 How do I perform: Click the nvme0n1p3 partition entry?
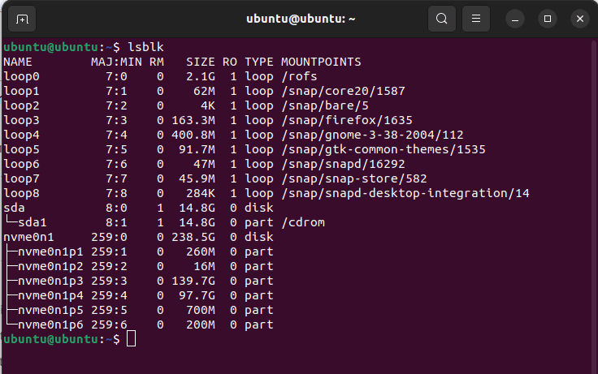50,281
